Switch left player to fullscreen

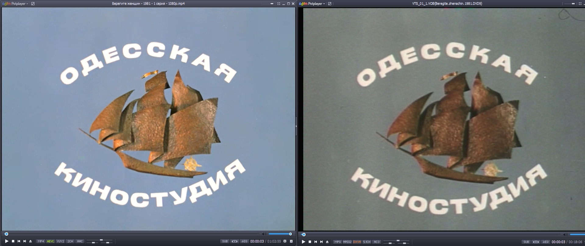(278, 4)
